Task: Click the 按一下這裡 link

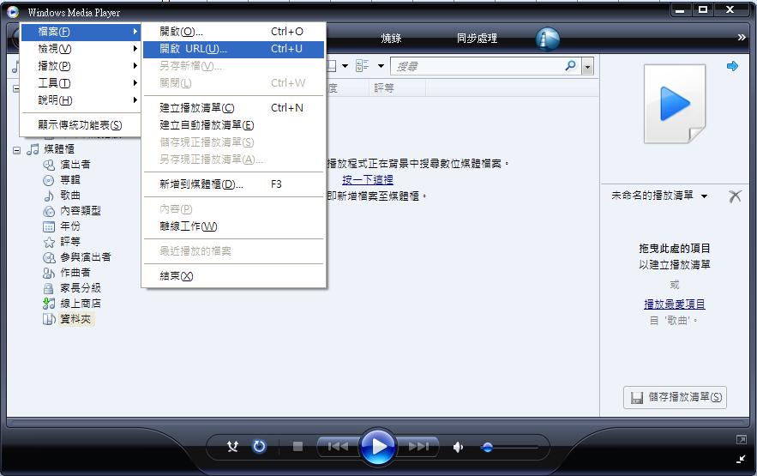Action: (x=368, y=180)
